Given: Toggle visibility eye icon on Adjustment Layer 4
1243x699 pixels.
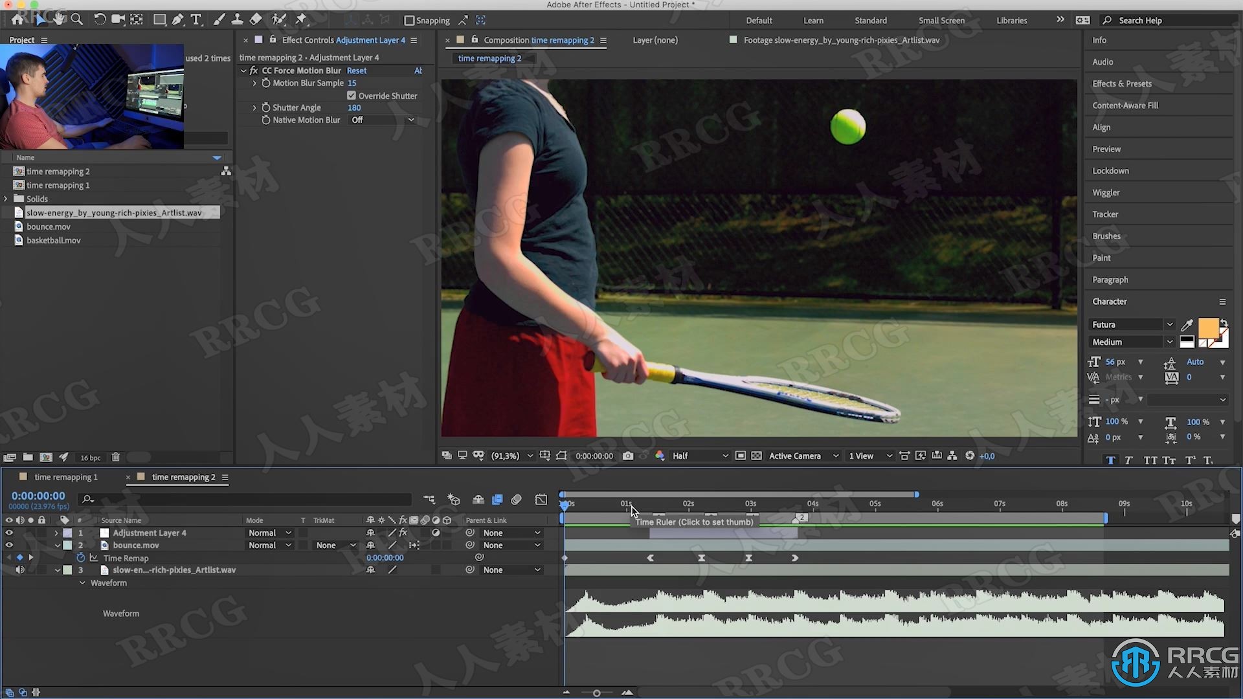Looking at the screenshot, I should click(10, 533).
